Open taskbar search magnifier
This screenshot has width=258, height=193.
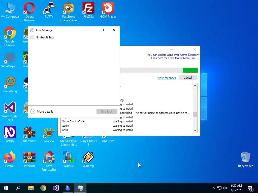[18, 188]
